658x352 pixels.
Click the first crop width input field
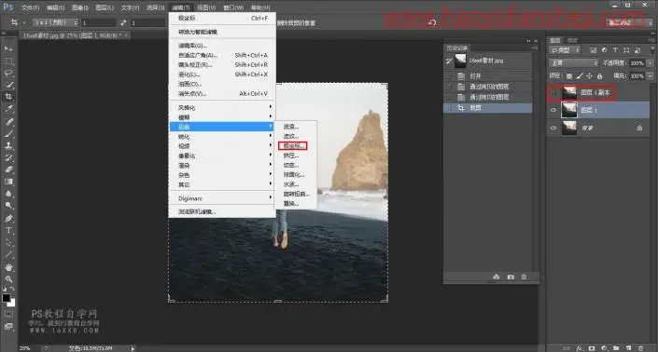pyautogui.click(x=99, y=22)
